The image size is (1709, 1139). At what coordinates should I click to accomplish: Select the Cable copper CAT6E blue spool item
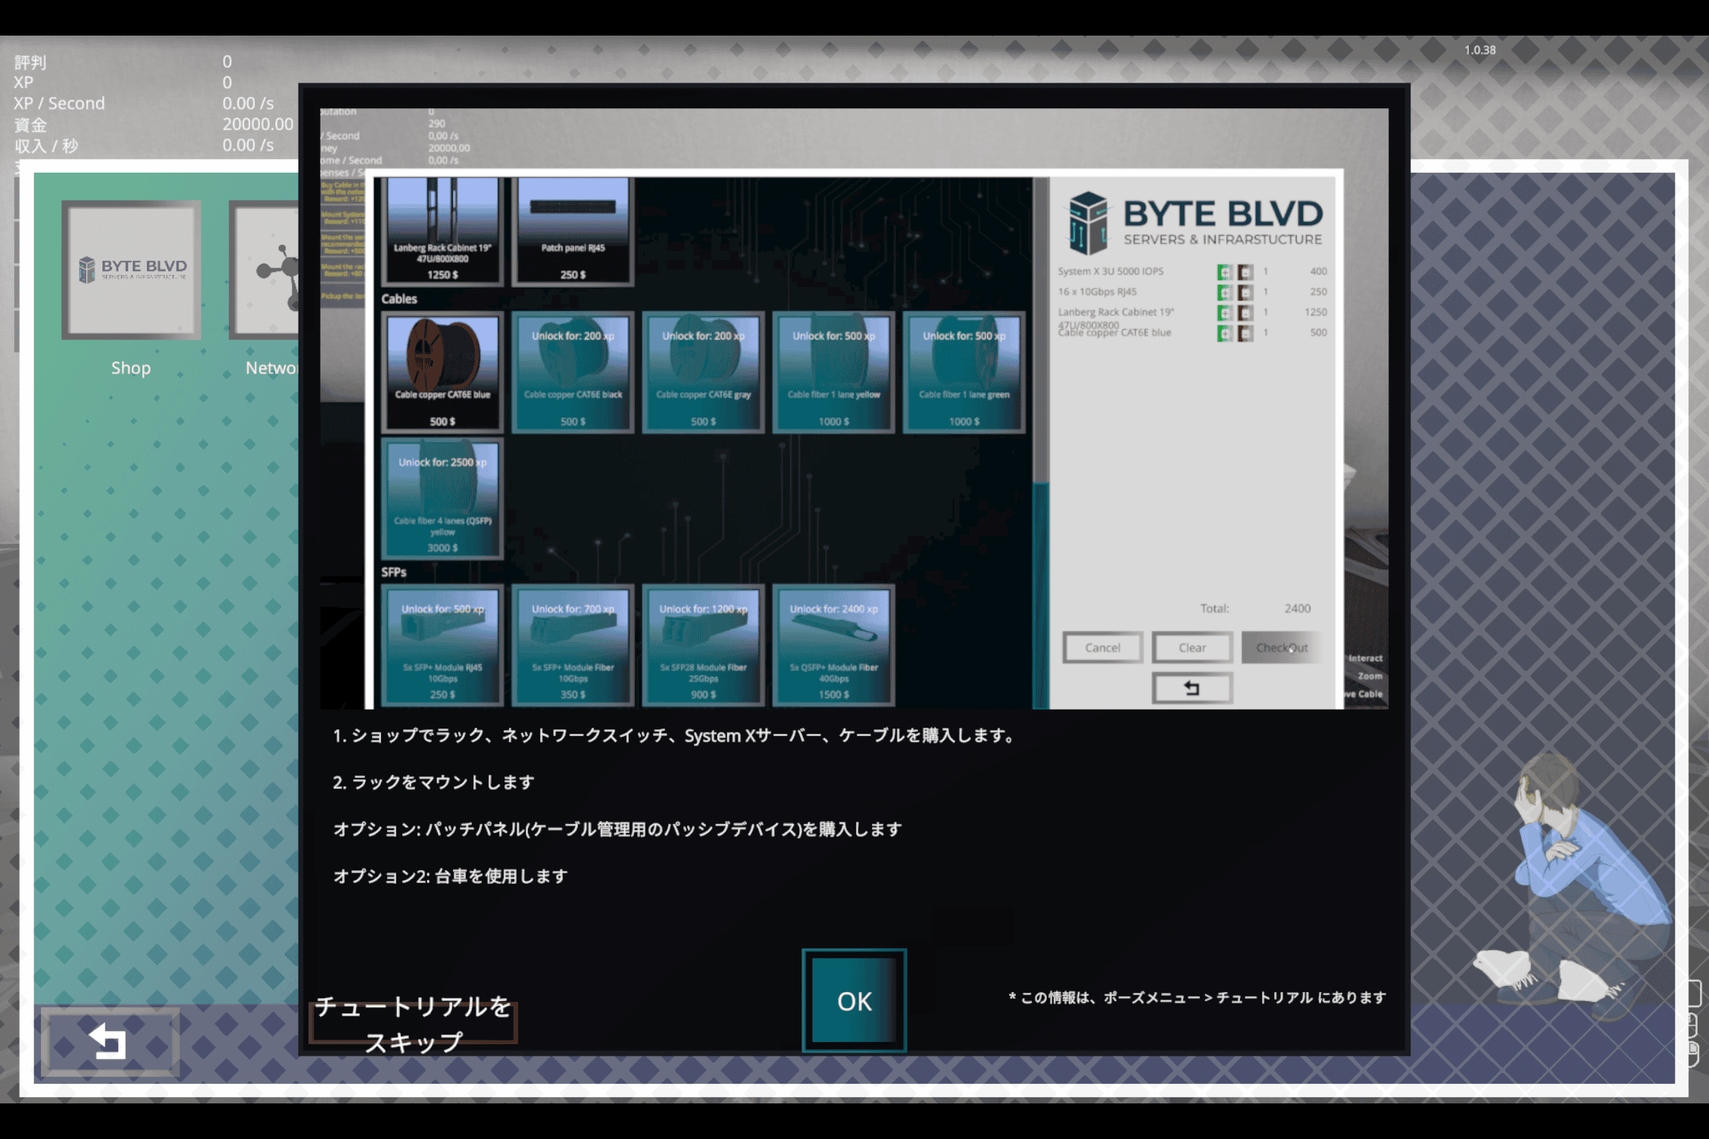click(x=442, y=371)
